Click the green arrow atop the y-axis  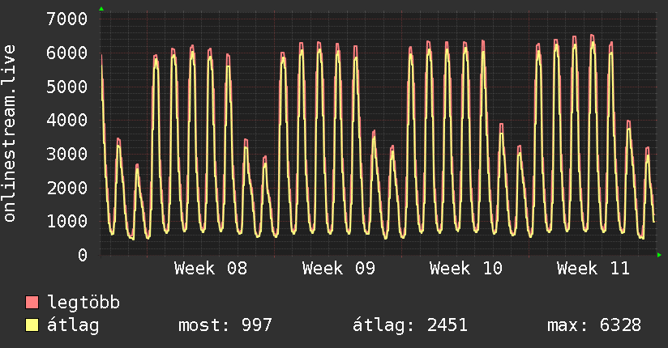coord(101,9)
